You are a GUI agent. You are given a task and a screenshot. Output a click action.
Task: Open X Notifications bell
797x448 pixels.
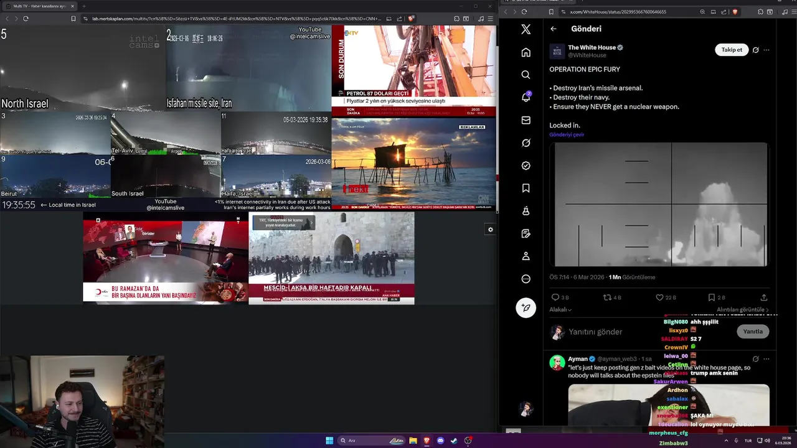(526, 97)
